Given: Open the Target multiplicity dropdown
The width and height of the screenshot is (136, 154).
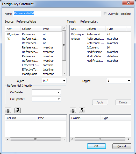Looking at the screenshot, I should [x=119, y=81].
